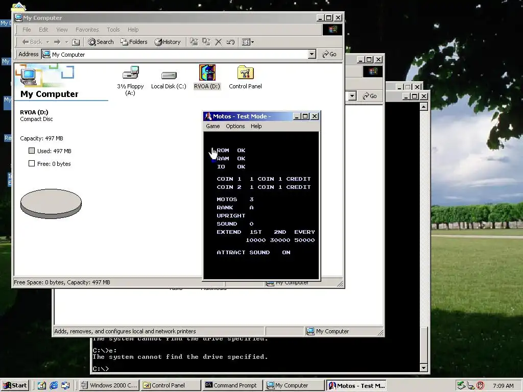523x392 pixels.
Task: Click the Windows logo throbber in My Computer
Action: tap(332, 30)
